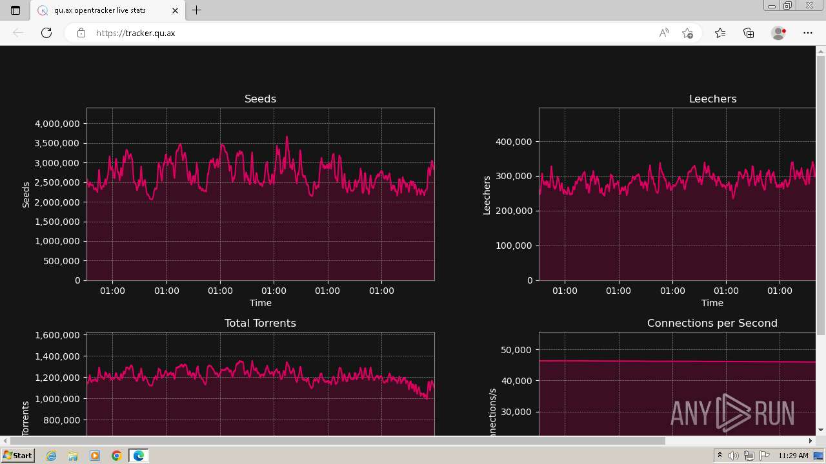Close the qu.ax opentracker live stats tab

tap(175, 10)
